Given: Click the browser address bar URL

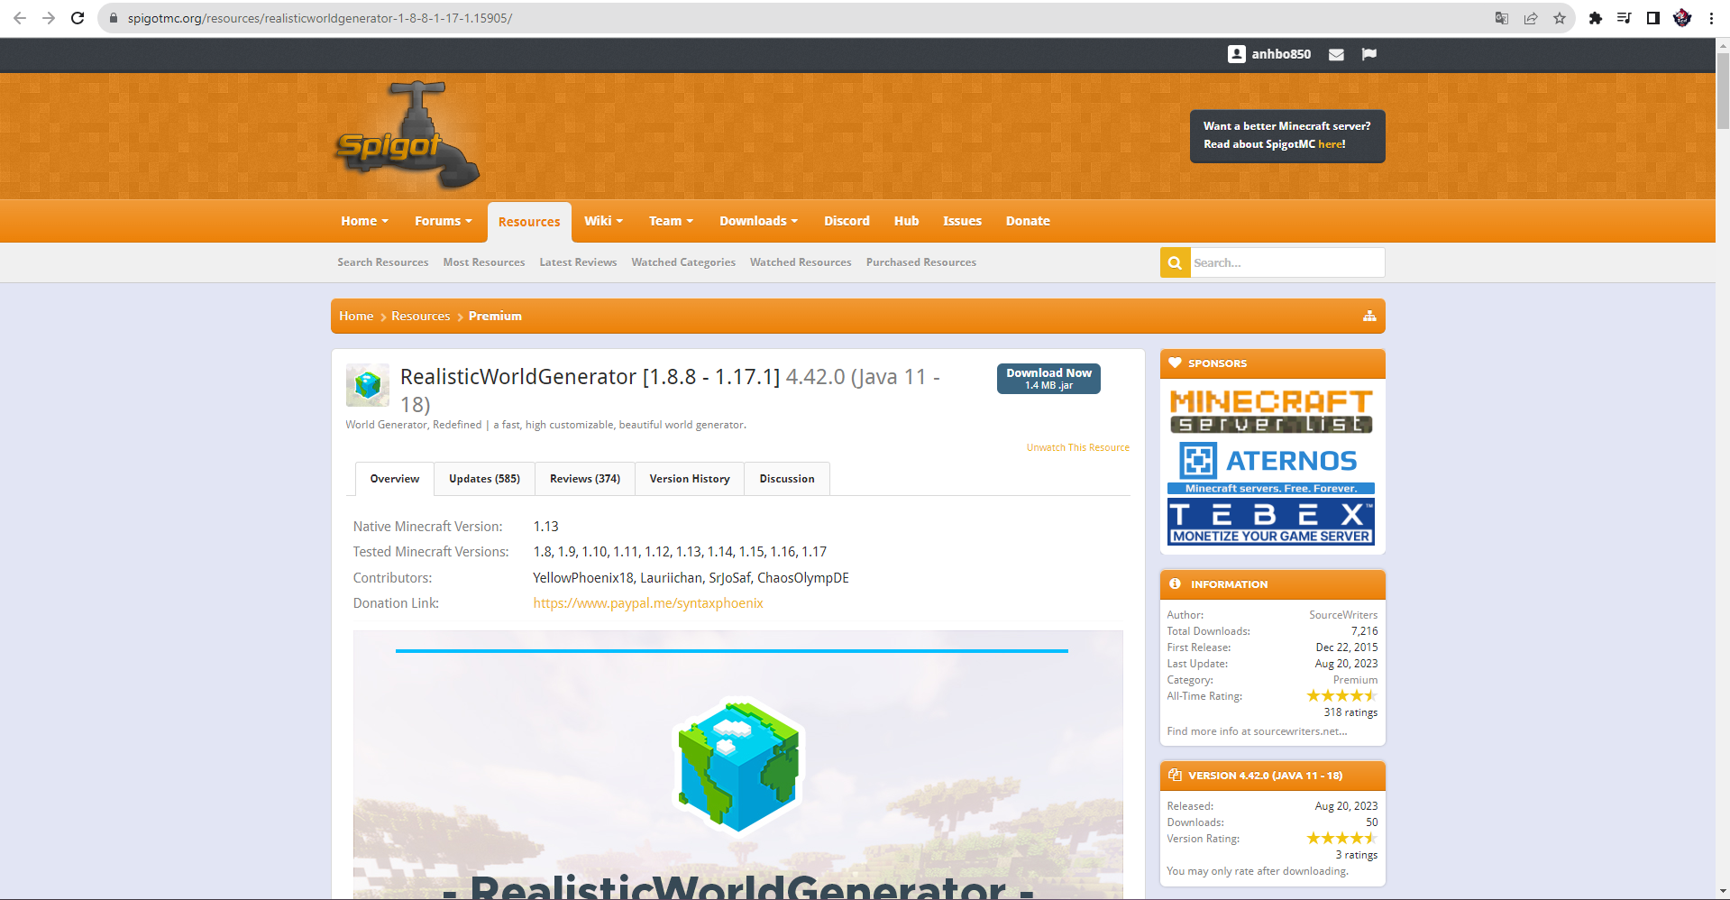Looking at the screenshot, I should pos(320,18).
